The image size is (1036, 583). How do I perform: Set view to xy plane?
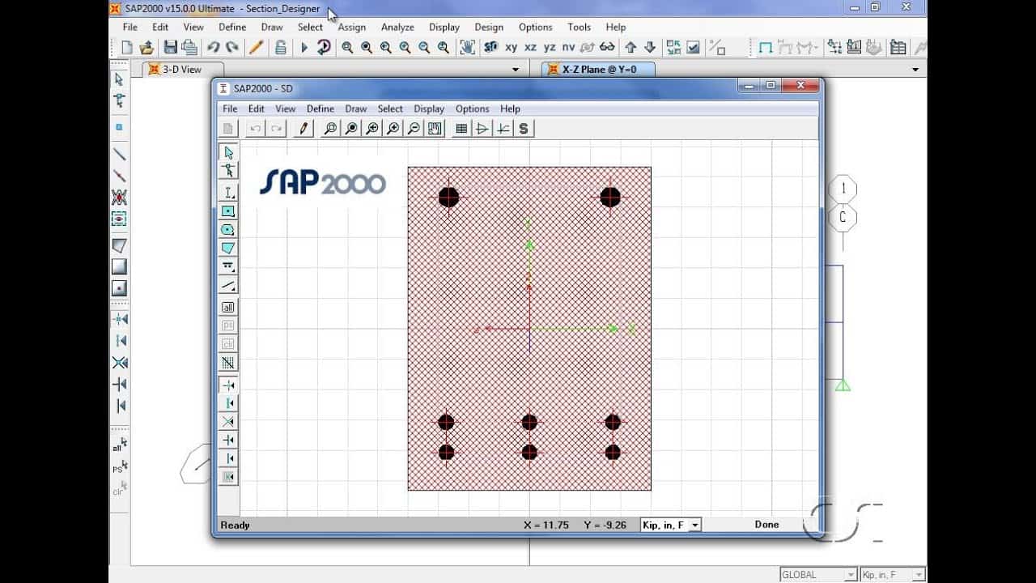click(512, 48)
